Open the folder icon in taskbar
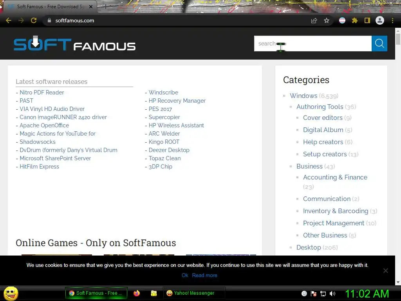Viewport: 401px width, 301px height. click(x=154, y=293)
